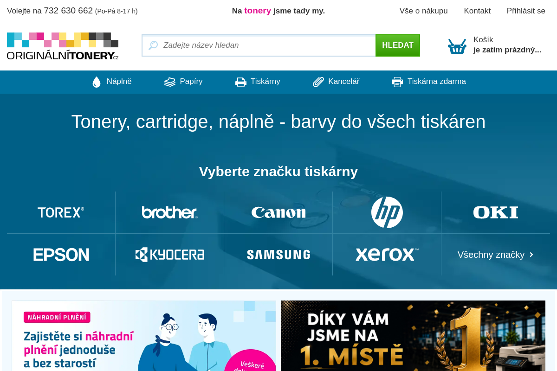This screenshot has width=557, height=371.
Task: Select the Canon brand logo
Action: (x=278, y=212)
